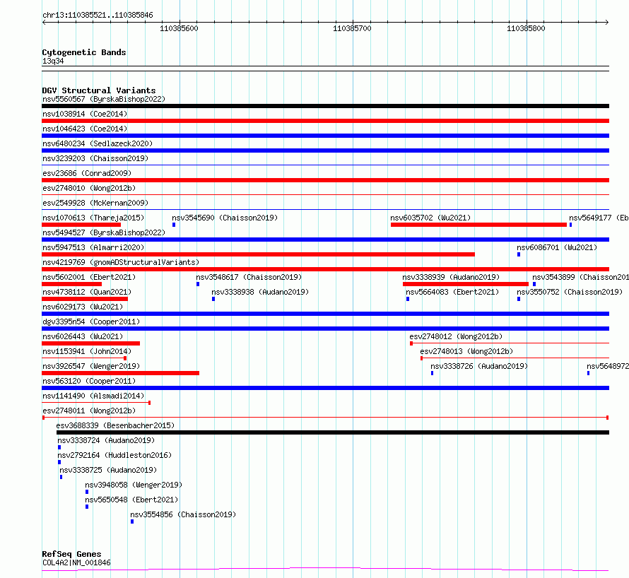Select the nsv1038914 (Coe2014) label
629x578 pixels.
(x=85, y=114)
